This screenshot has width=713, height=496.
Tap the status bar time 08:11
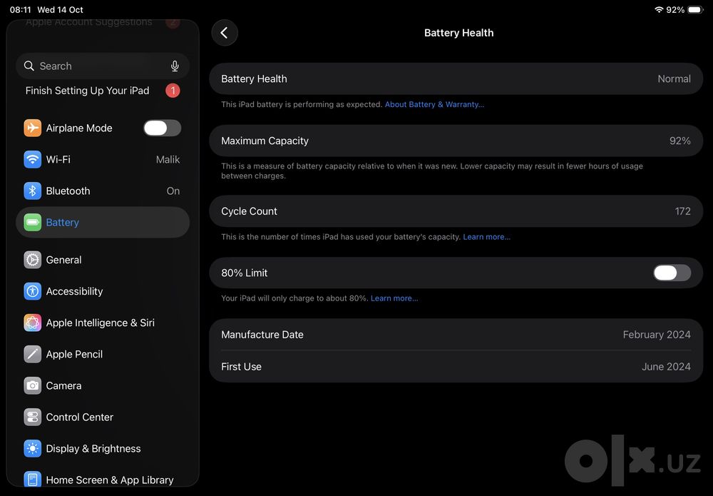tap(21, 9)
